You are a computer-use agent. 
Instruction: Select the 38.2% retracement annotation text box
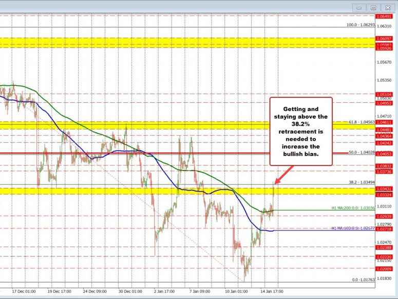click(x=301, y=131)
